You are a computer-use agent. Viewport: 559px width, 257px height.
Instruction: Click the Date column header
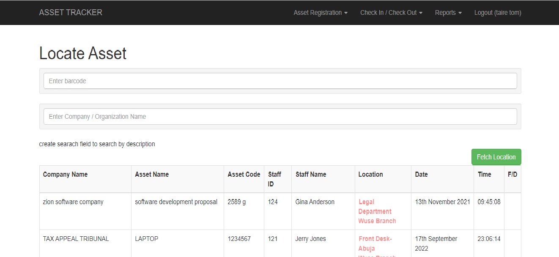pyautogui.click(x=421, y=174)
